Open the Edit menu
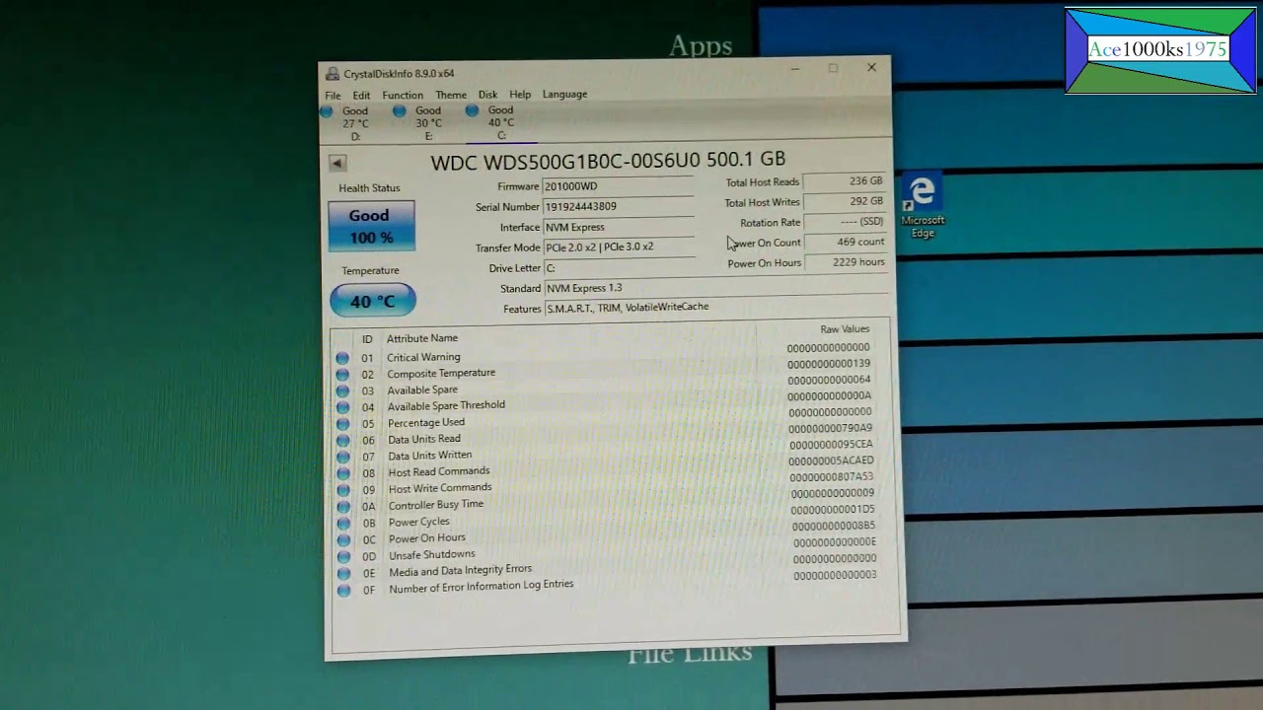The height and width of the screenshot is (710, 1263). point(361,96)
